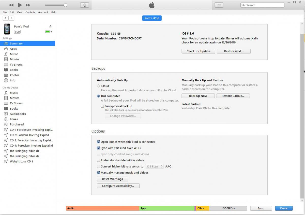Select This computer backup option

point(98,96)
